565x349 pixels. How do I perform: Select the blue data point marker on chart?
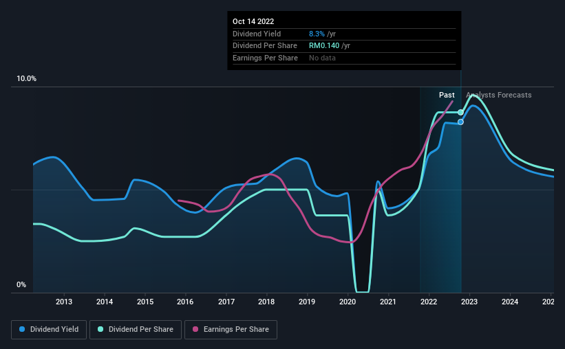pos(460,122)
